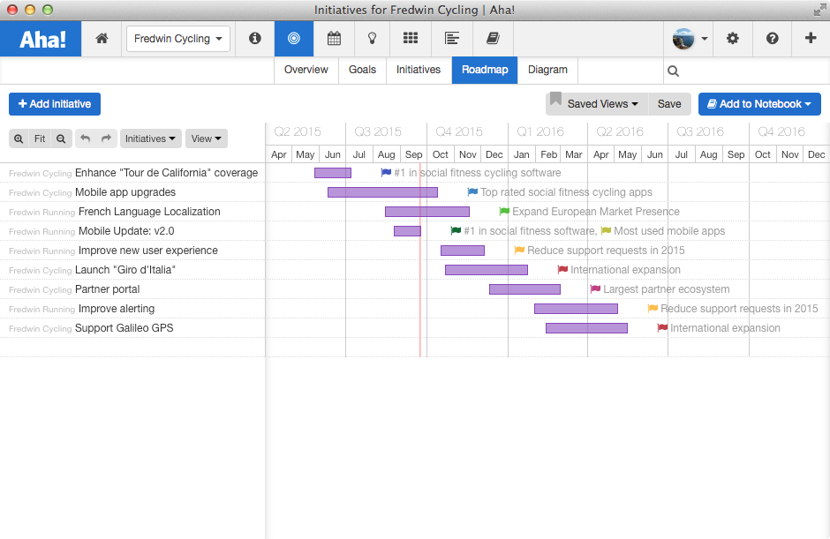830x539 pixels.
Task: Select the Roadmap tab
Action: coord(485,70)
